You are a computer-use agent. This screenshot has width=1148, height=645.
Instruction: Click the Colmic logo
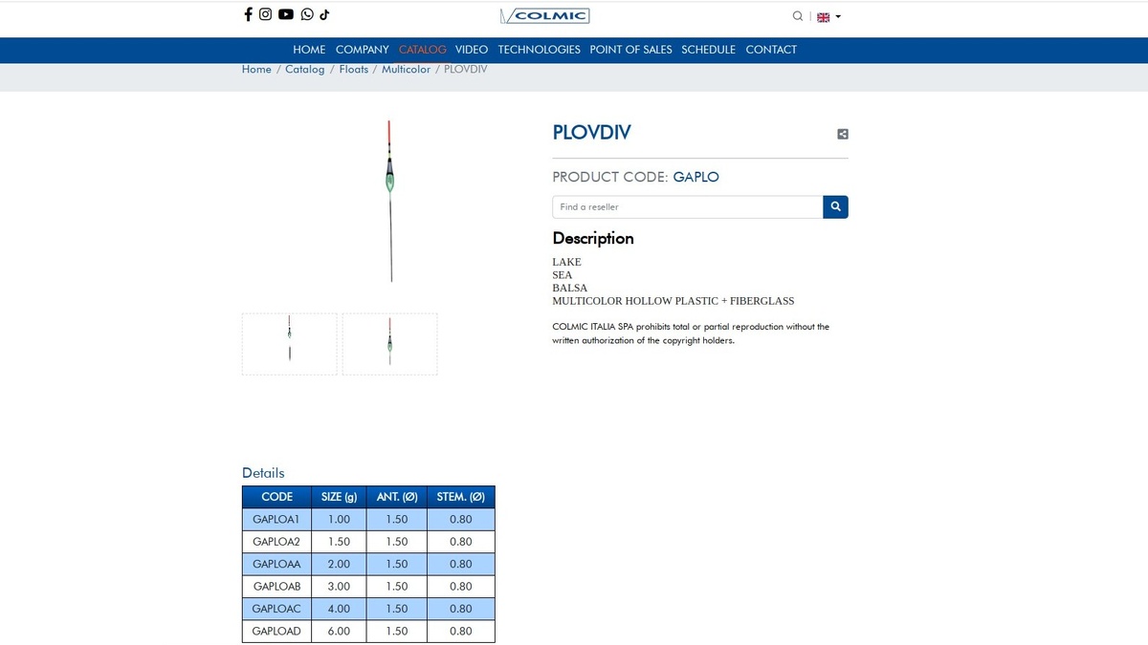[x=545, y=15]
